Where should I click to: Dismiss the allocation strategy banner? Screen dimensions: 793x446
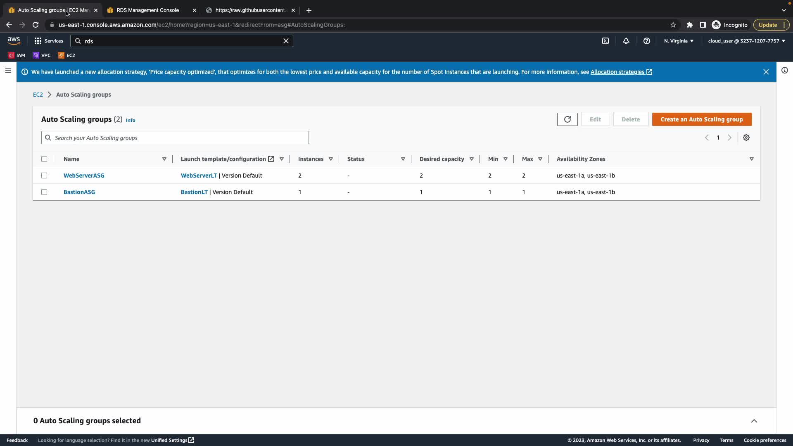click(x=766, y=72)
